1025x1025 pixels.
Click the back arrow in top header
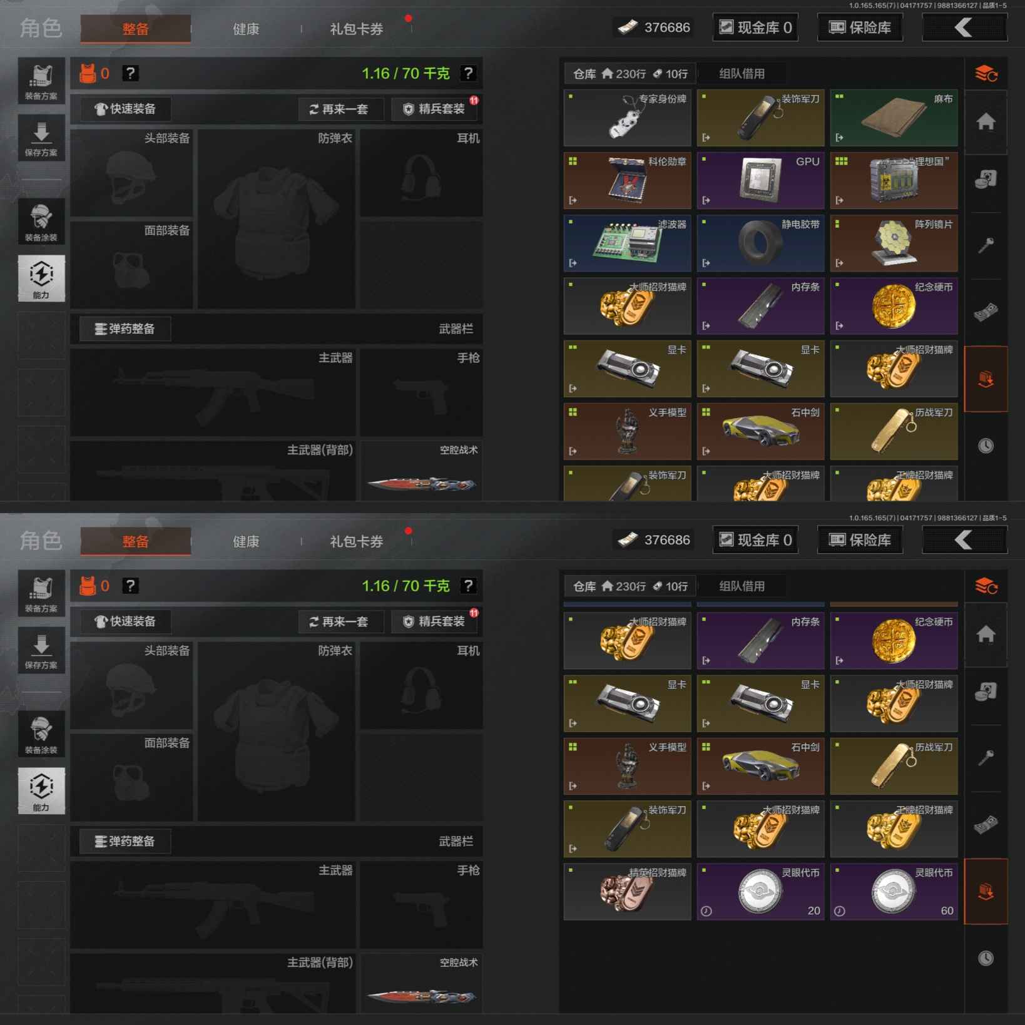[964, 28]
